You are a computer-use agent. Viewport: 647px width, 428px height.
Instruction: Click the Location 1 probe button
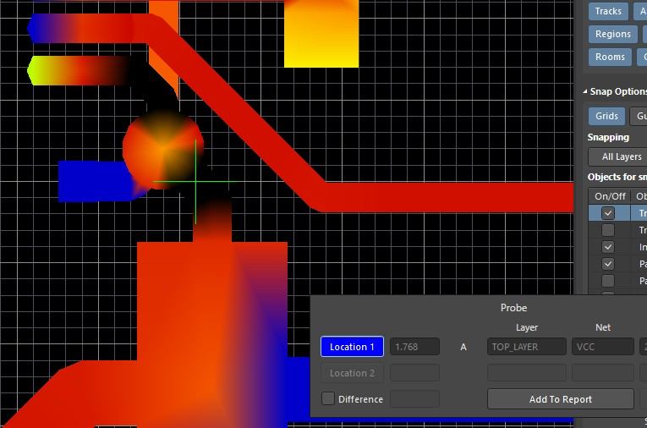coord(352,347)
